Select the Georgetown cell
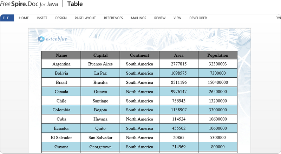Image resolution: width=281 pixels, height=154 pixels. 100,147
